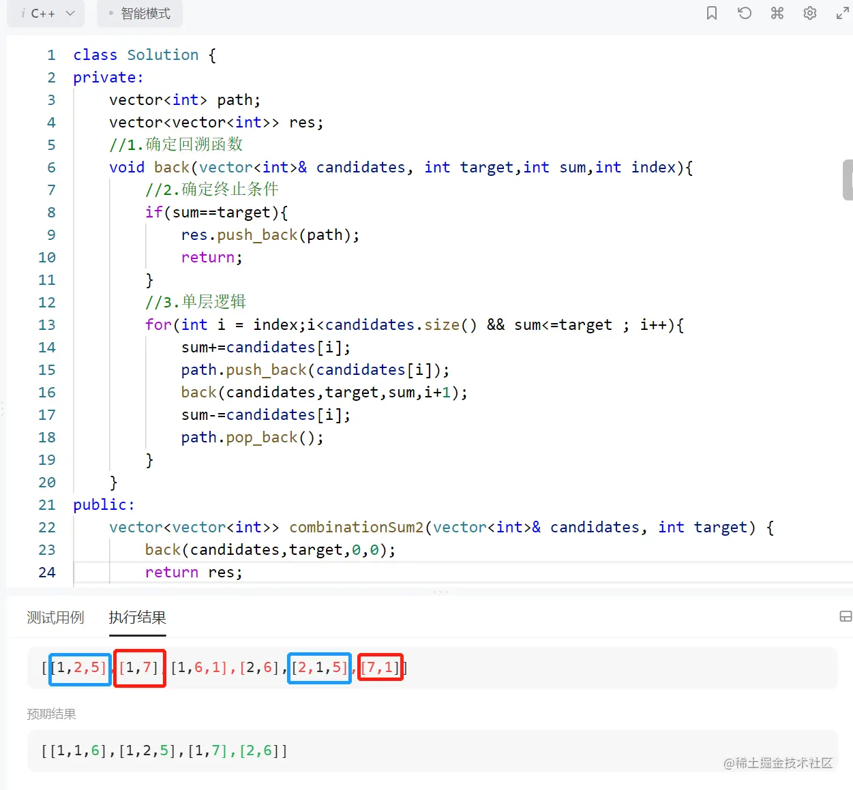Switch to the 测试用例 tab

point(55,618)
